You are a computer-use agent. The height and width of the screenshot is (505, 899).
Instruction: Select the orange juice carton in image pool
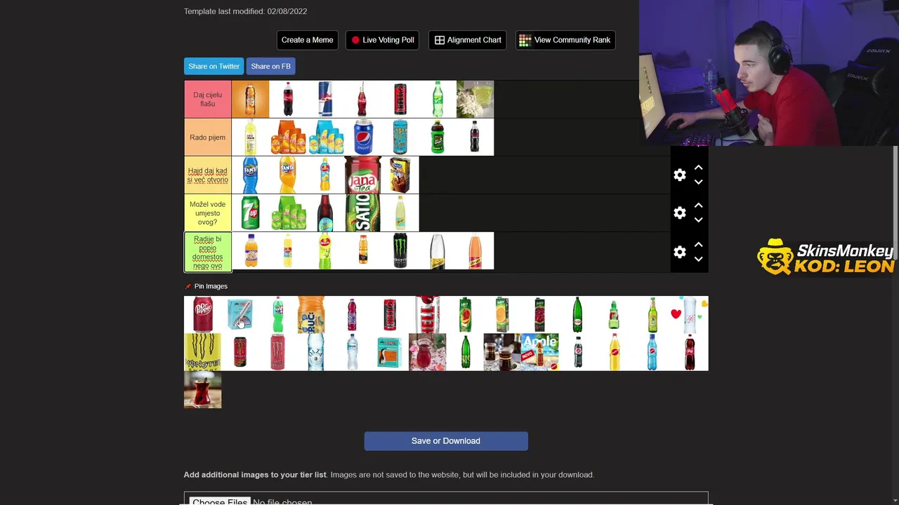coord(502,314)
